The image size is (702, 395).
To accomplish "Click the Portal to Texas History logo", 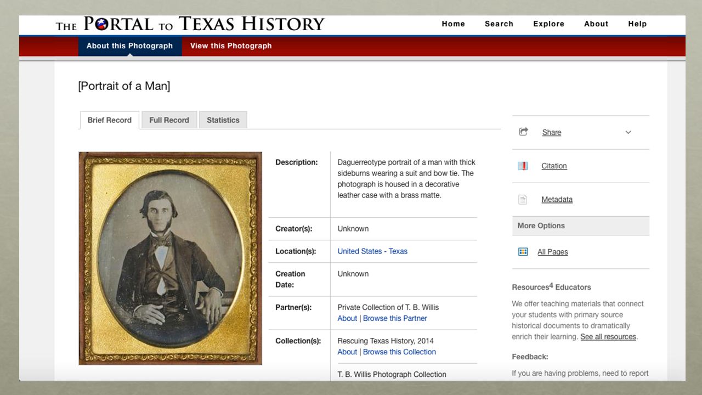I will coord(190,24).
